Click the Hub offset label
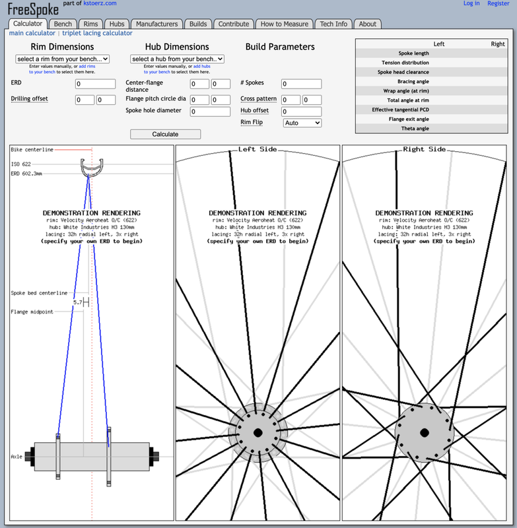The width and height of the screenshot is (517, 528). pyautogui.click(x=254, y=110)
